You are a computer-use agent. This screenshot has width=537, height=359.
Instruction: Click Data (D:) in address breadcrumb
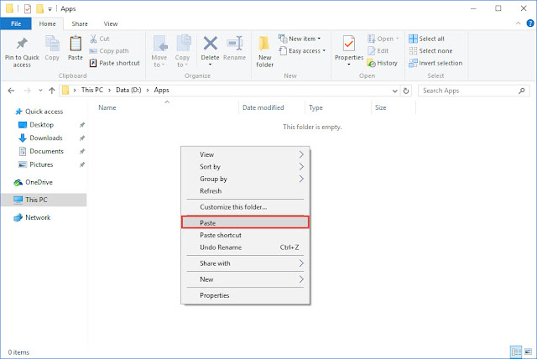[128, 91]
